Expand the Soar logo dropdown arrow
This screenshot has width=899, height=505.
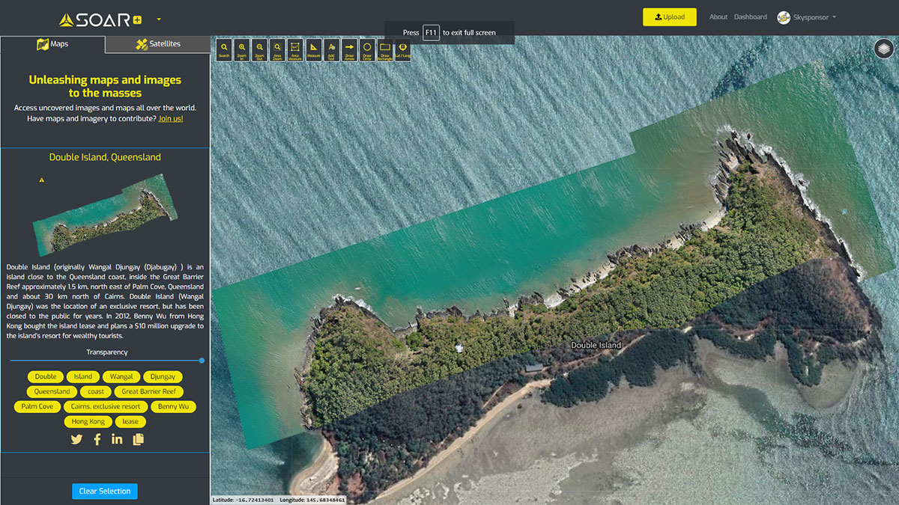(x=159, y=19)
